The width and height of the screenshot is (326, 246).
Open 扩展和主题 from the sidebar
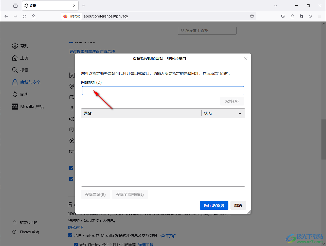25,222
